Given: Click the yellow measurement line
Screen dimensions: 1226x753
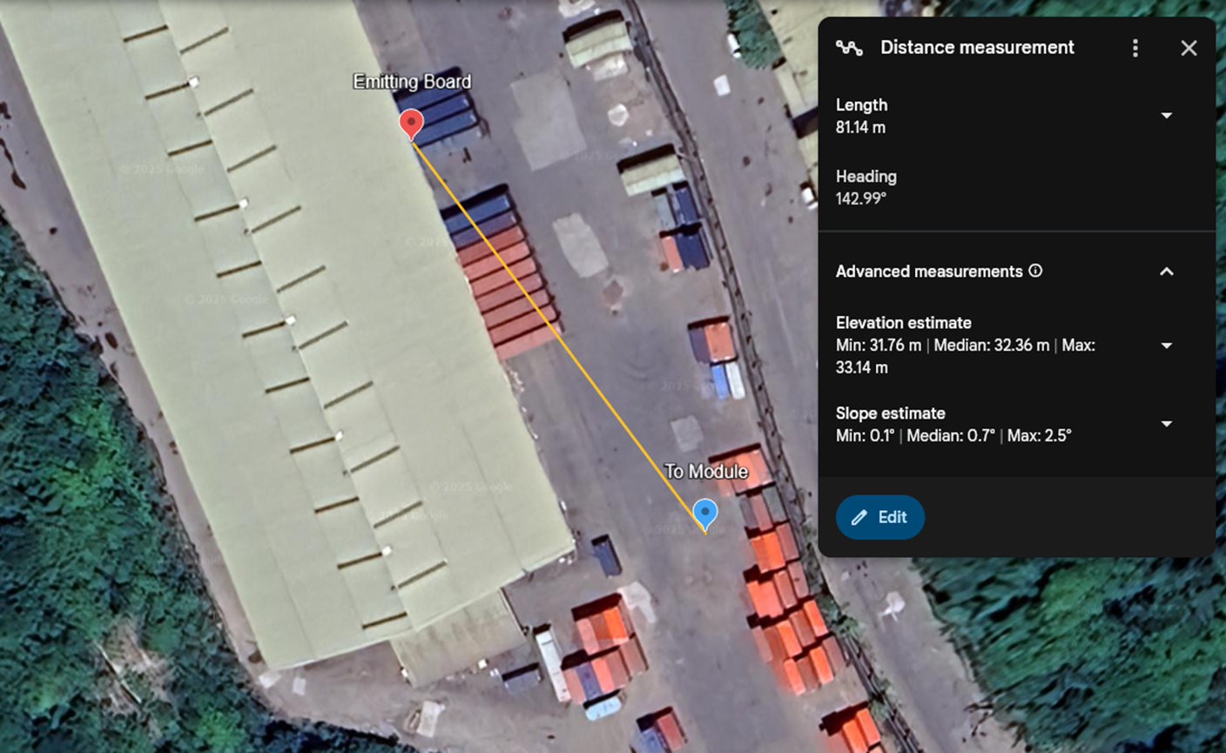Looking at the screenshot, I should 557,327.
